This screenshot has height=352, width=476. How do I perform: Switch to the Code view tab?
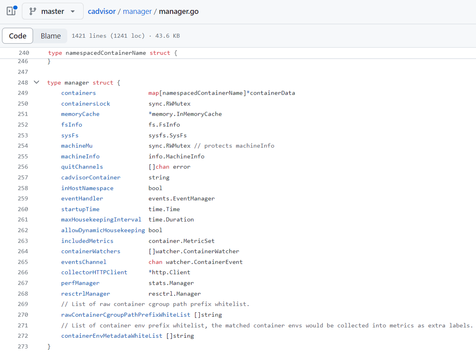click(x=18, y=36)
